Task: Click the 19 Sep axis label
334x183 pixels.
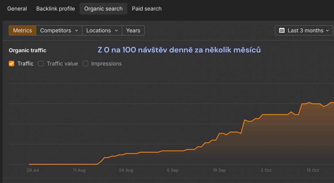Action: pyautogui.click(x=219, y=170)
